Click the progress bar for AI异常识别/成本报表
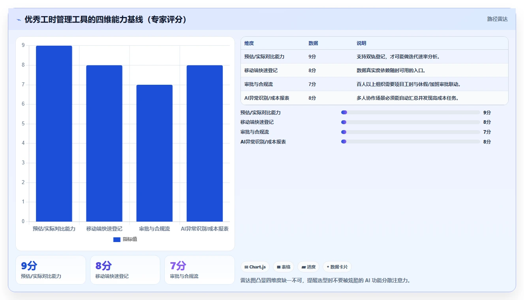 click(x=411, y=142)
